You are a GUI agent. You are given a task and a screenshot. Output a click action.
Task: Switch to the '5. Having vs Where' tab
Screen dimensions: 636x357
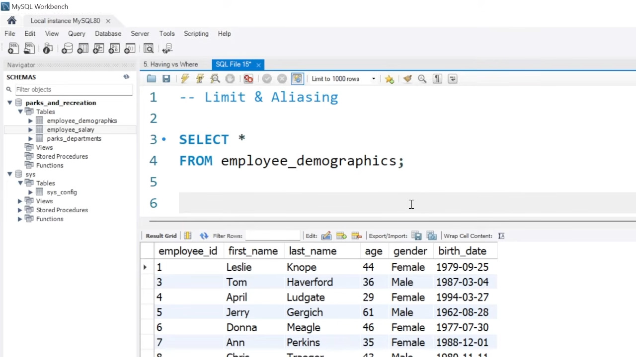[x=171, y=64]
